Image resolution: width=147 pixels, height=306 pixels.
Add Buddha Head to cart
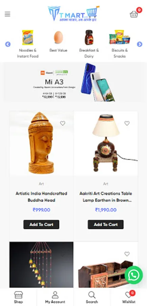[41, 224]
